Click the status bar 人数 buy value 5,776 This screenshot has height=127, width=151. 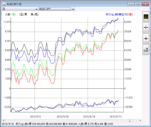point(91,124)
